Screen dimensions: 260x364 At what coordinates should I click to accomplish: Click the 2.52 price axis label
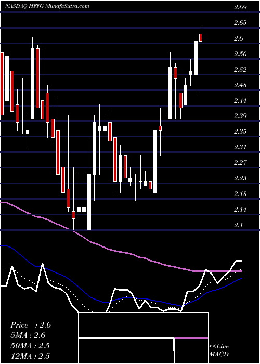click(240, 70)
